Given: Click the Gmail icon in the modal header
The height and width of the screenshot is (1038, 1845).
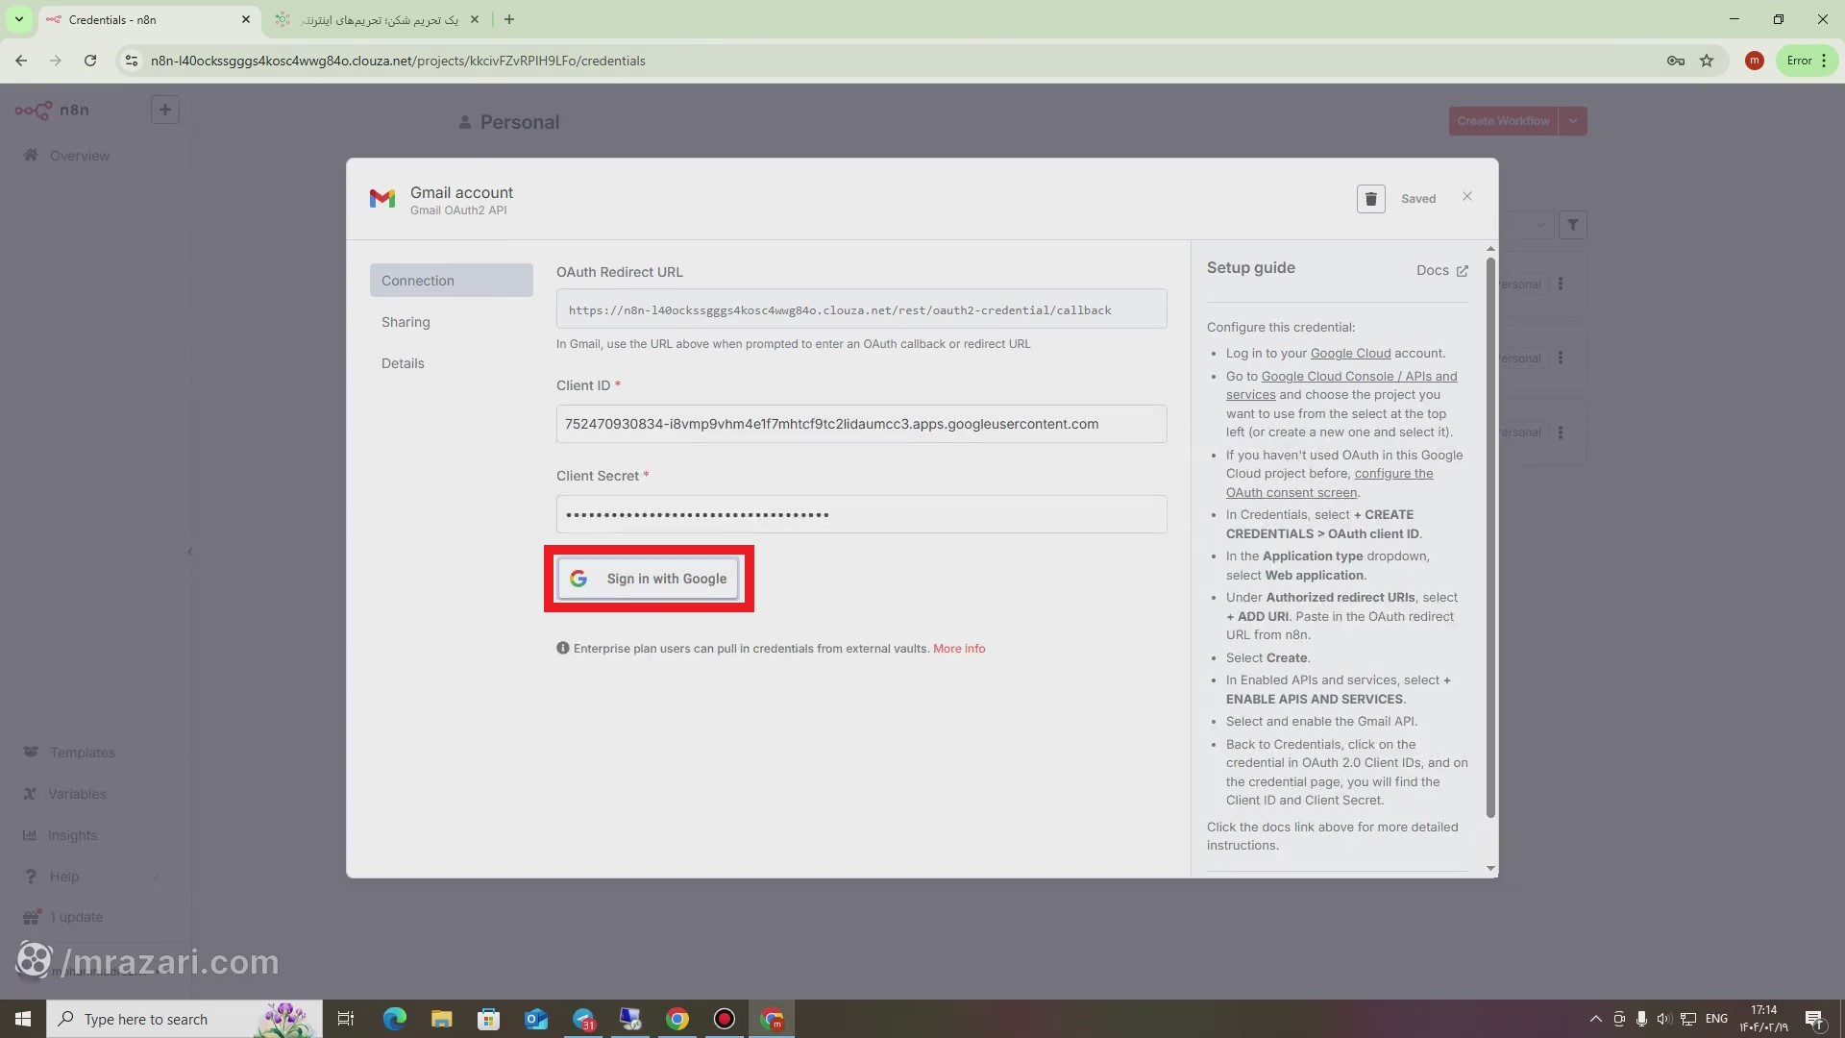Looking at the screenshot, I should 382,198.
